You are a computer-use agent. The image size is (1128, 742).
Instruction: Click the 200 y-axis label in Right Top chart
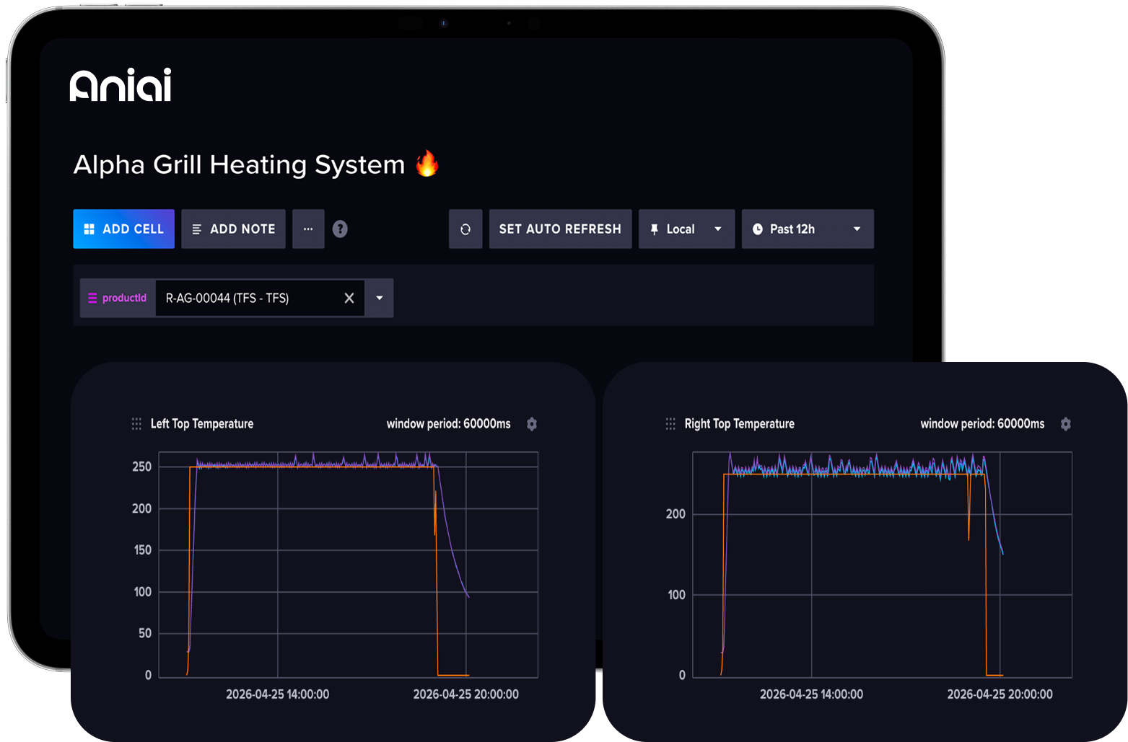click(676, 514)
